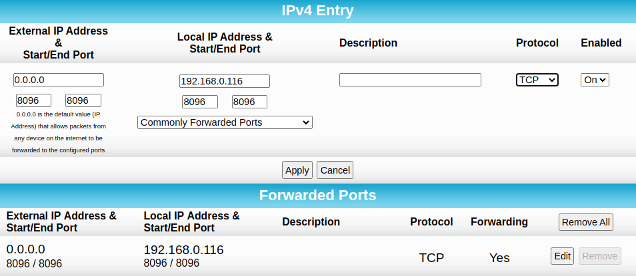Focus the external end port field
This screenshot has width=636, height=276.
83,100
